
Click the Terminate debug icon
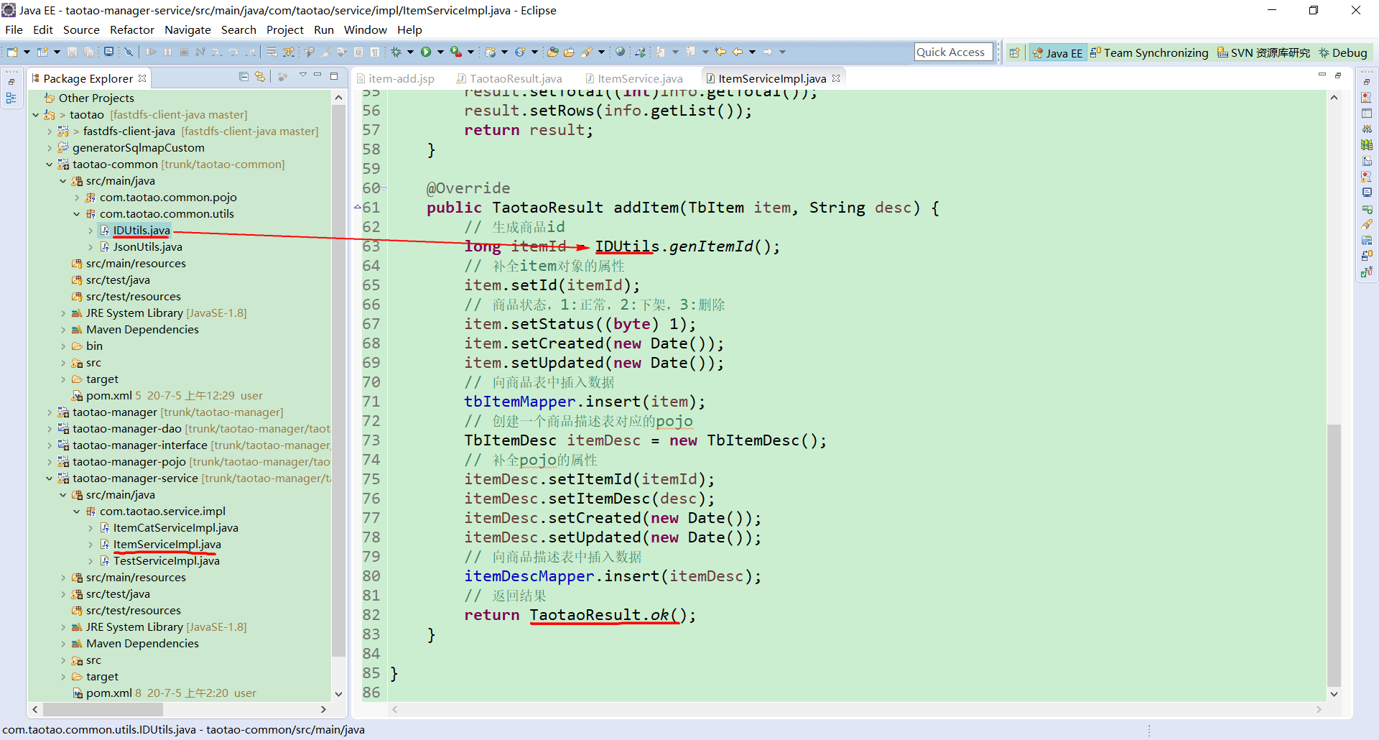[x=184, y=52]
